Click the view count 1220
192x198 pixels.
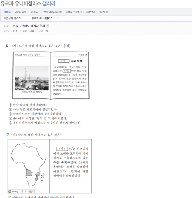coord(32,31)
